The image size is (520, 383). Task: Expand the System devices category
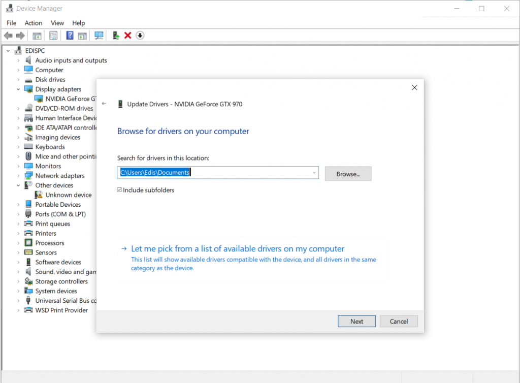[x=18, y=291]
